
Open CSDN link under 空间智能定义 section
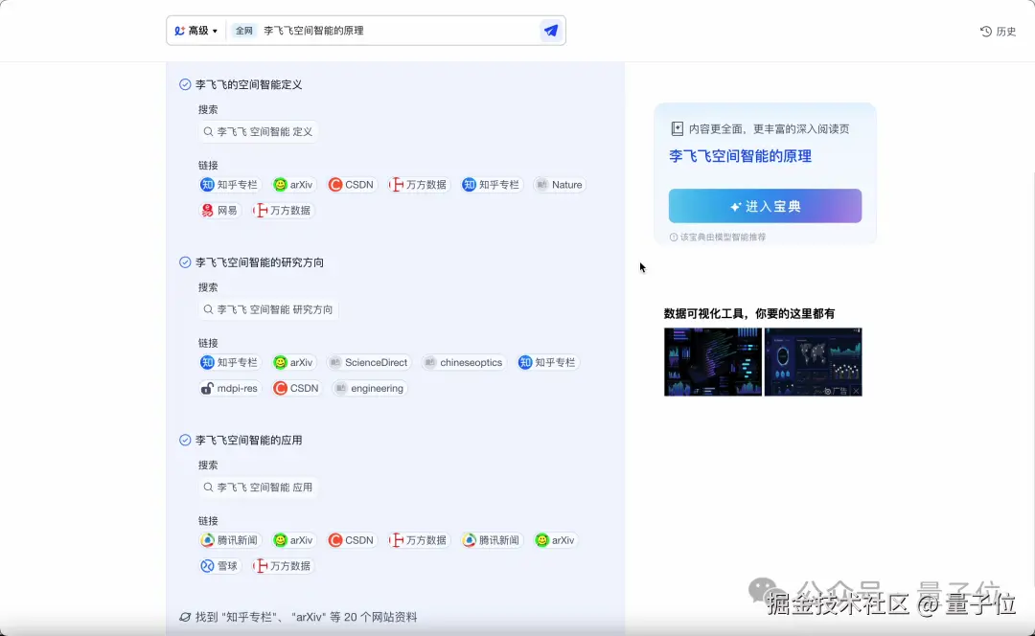[351, 185]
